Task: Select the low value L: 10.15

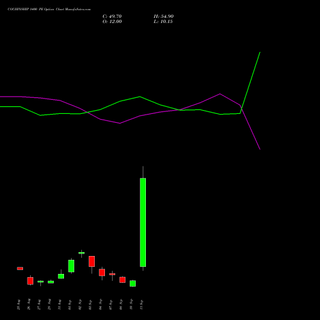Action: click(163, 22)
